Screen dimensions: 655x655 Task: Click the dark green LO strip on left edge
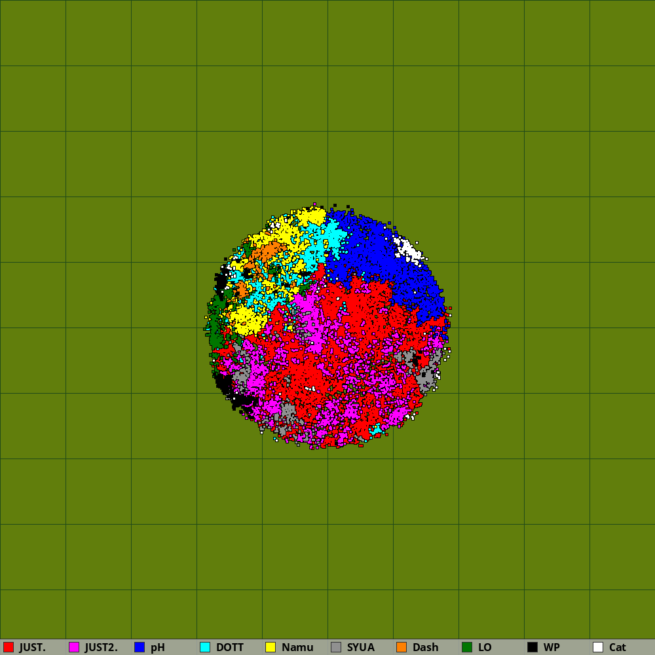click(x=215, y=327)
